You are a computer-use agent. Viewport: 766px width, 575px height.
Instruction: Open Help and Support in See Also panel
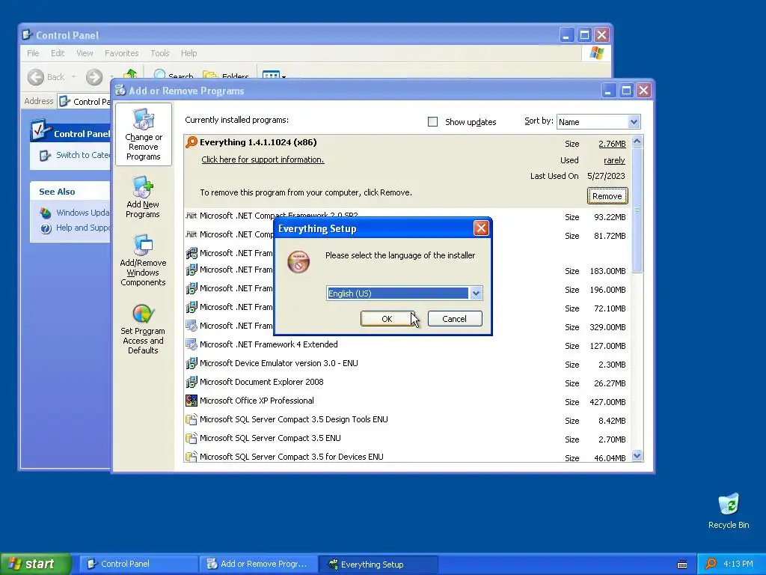(x=82, y=228)
